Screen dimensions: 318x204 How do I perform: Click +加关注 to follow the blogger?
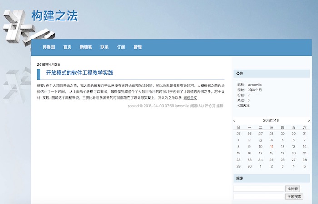point(243,105)
